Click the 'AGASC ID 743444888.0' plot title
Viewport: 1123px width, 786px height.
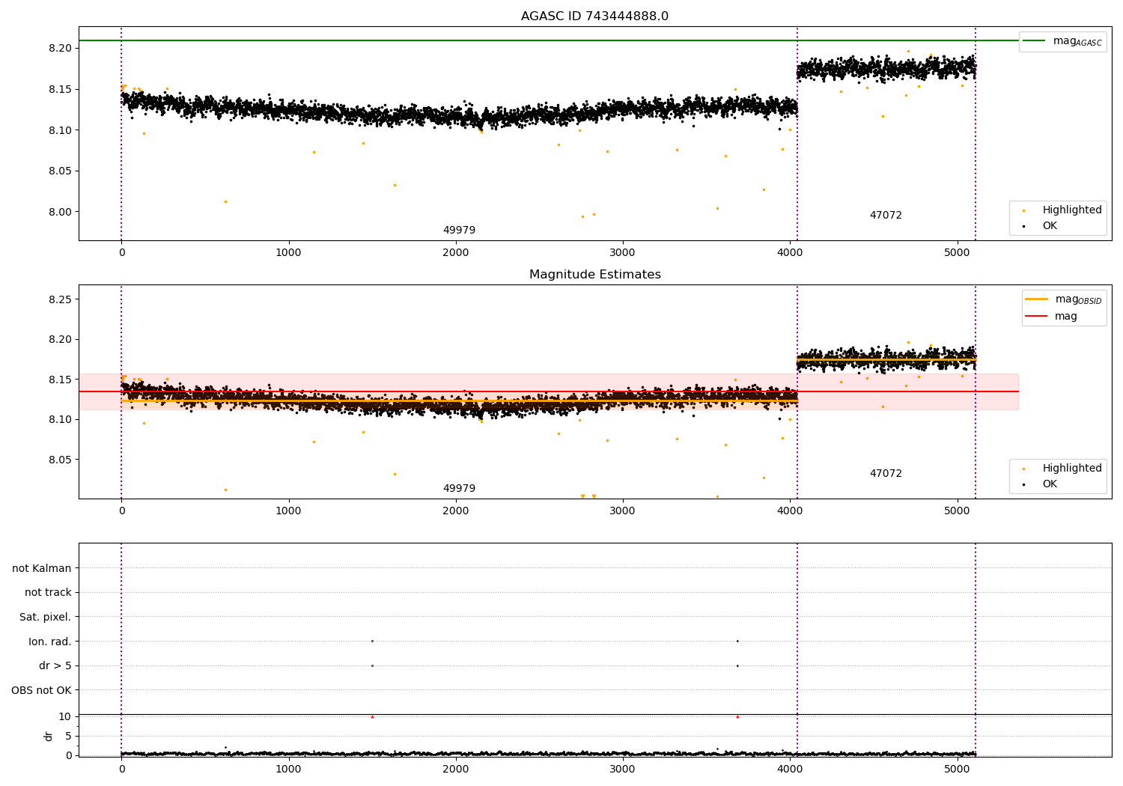[x=594, y=16]
